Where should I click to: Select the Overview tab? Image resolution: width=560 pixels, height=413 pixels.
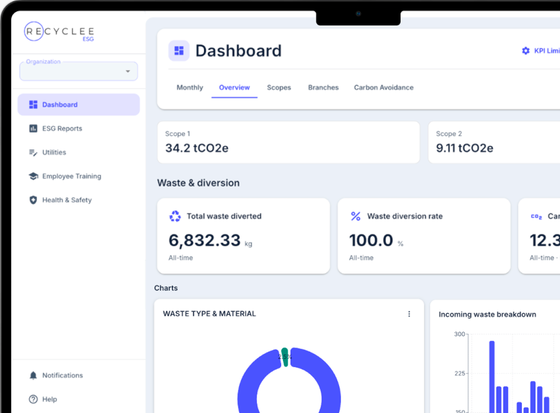[234, 87]
